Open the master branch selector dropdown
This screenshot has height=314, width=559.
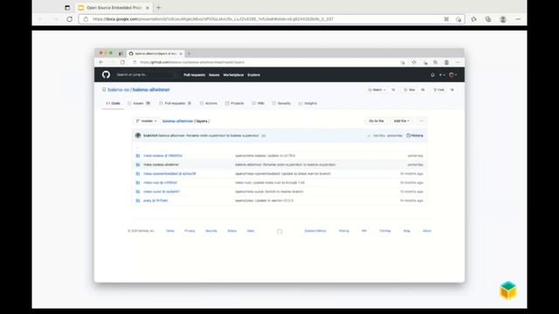146,121
